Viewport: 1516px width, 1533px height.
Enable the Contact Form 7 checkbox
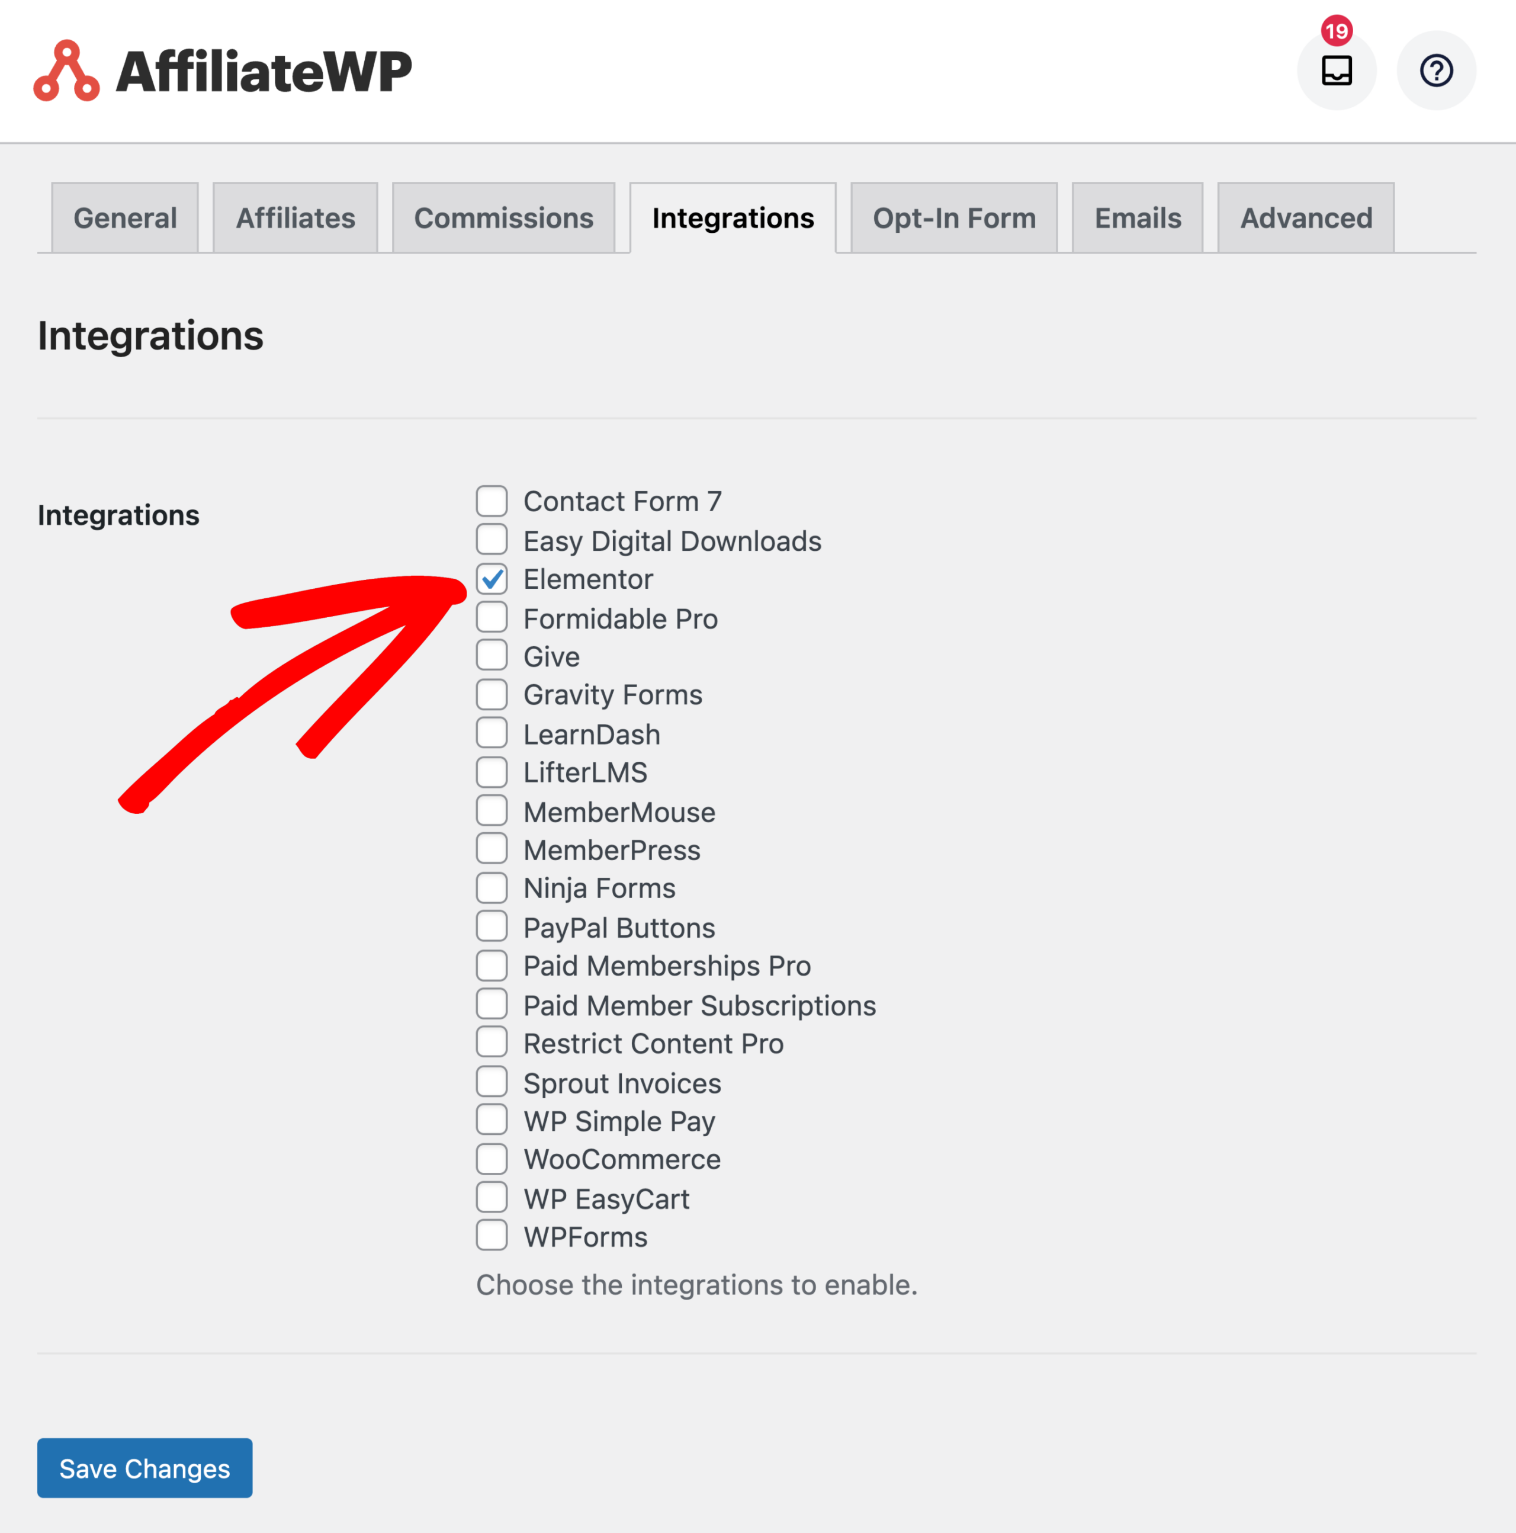tap(492, 501)
